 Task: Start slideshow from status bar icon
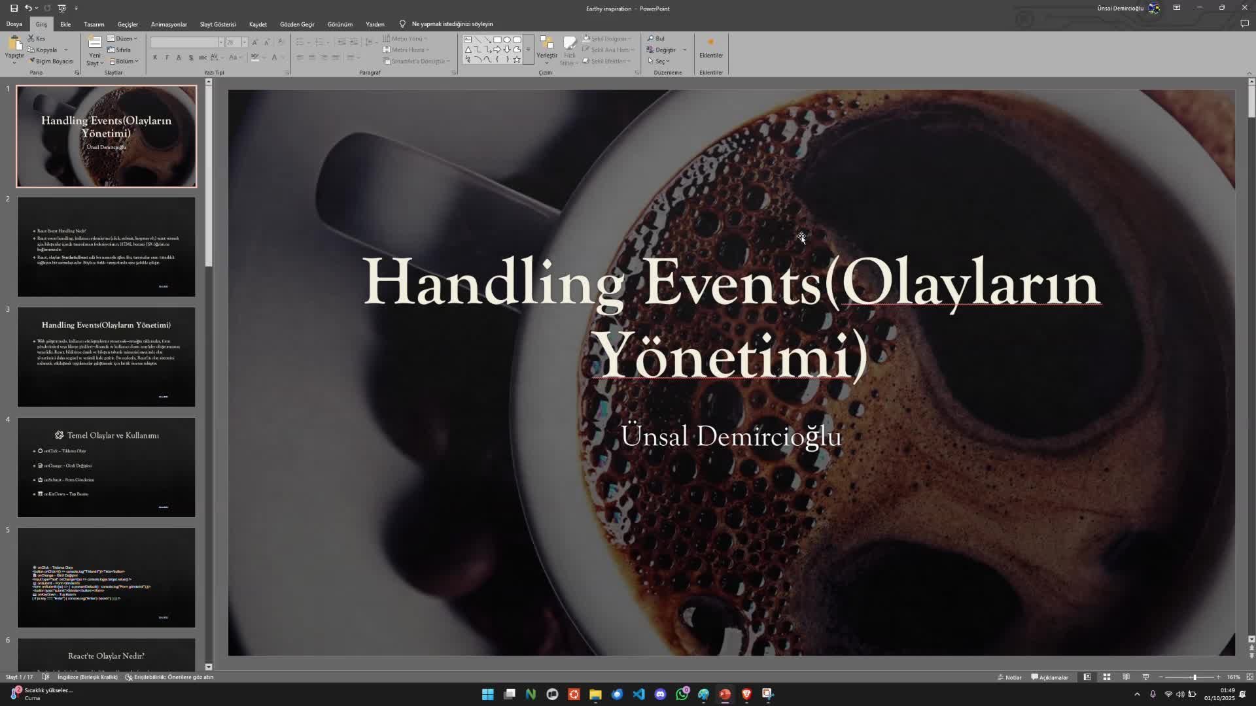click(x=1145, y=677)
